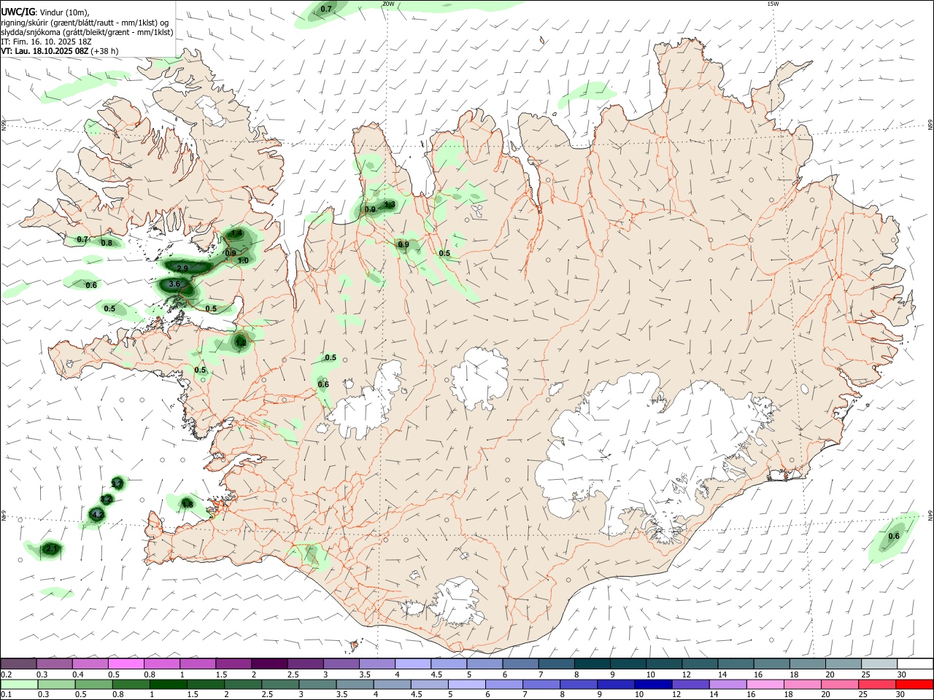Select the darkest green swatch between 1 and 1.5

point(169,685)
